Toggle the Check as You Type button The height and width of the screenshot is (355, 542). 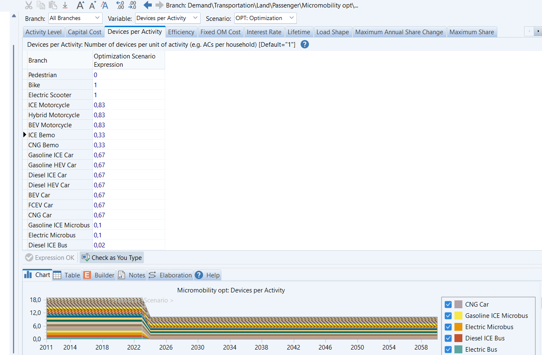pyautogui.click(x=112, y=258)
